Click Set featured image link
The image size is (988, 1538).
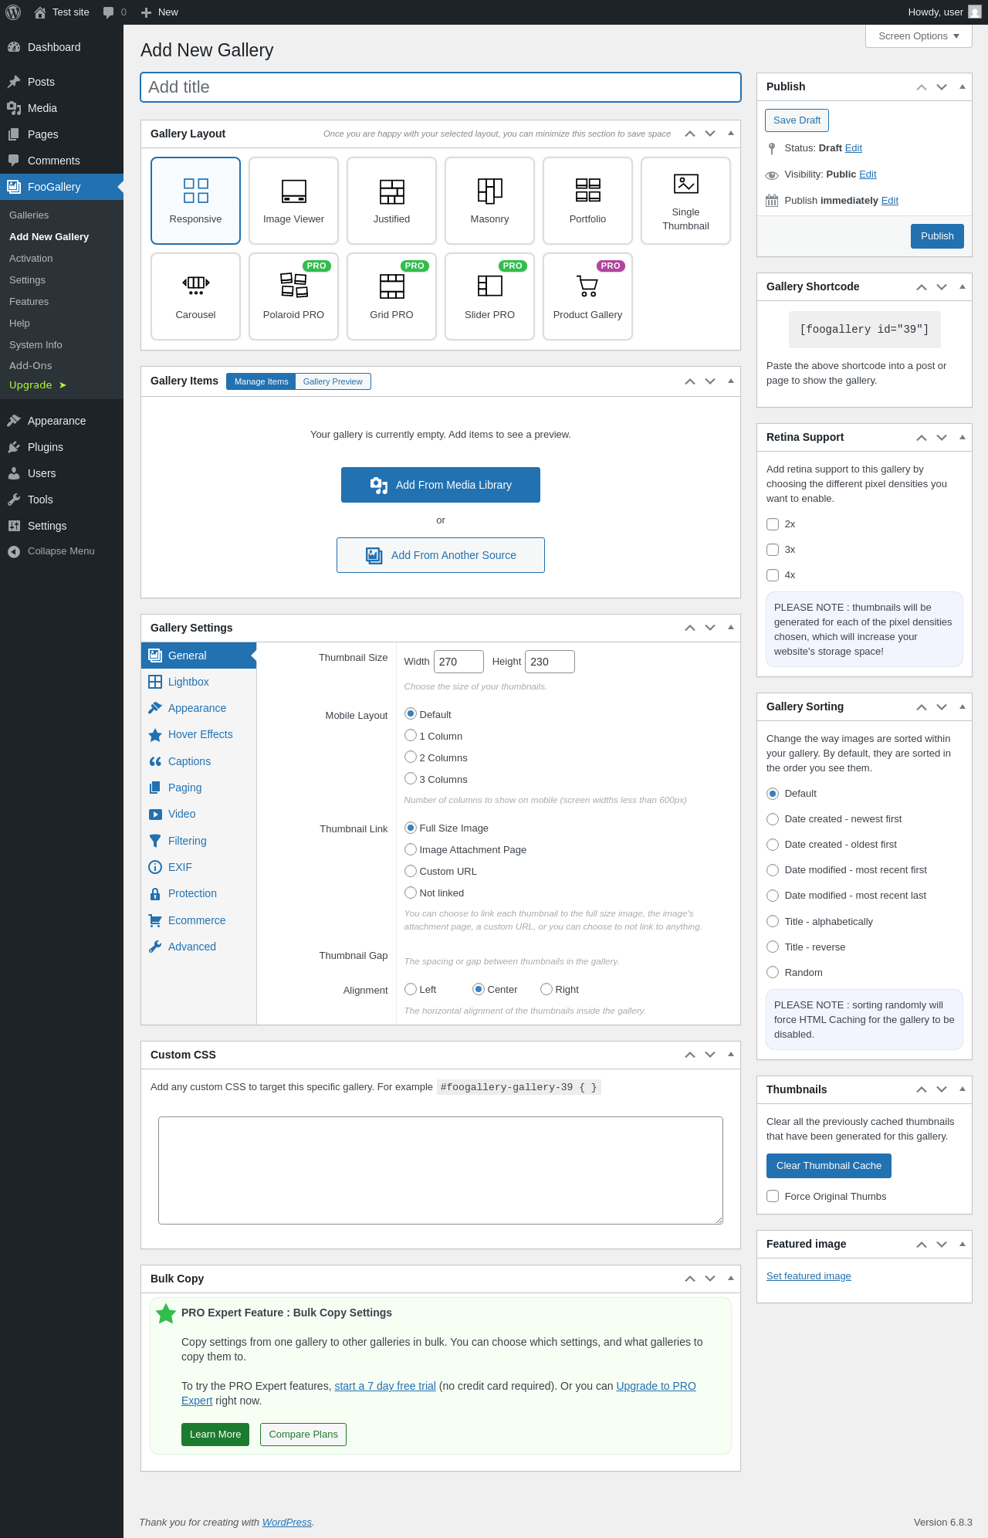[x=809, y=1276]
